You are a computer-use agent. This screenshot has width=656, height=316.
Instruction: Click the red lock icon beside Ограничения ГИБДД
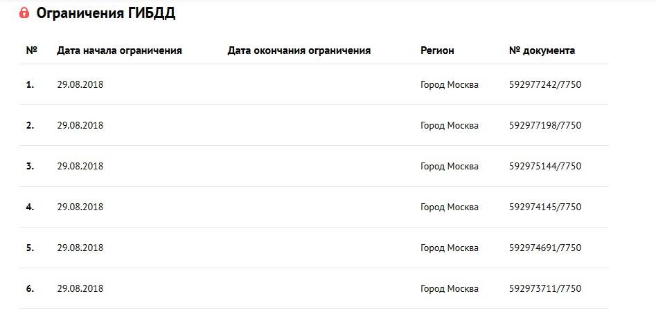click(24, 13)
